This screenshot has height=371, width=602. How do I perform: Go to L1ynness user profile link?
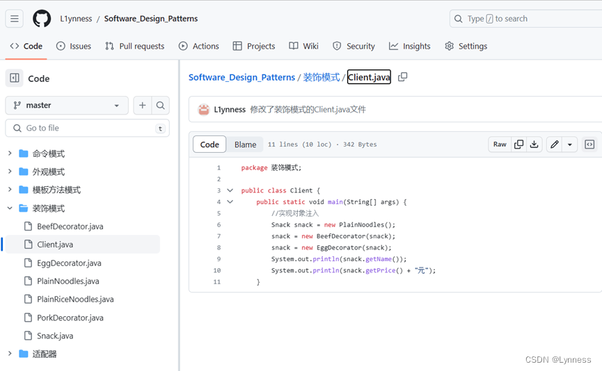[76, 18]
